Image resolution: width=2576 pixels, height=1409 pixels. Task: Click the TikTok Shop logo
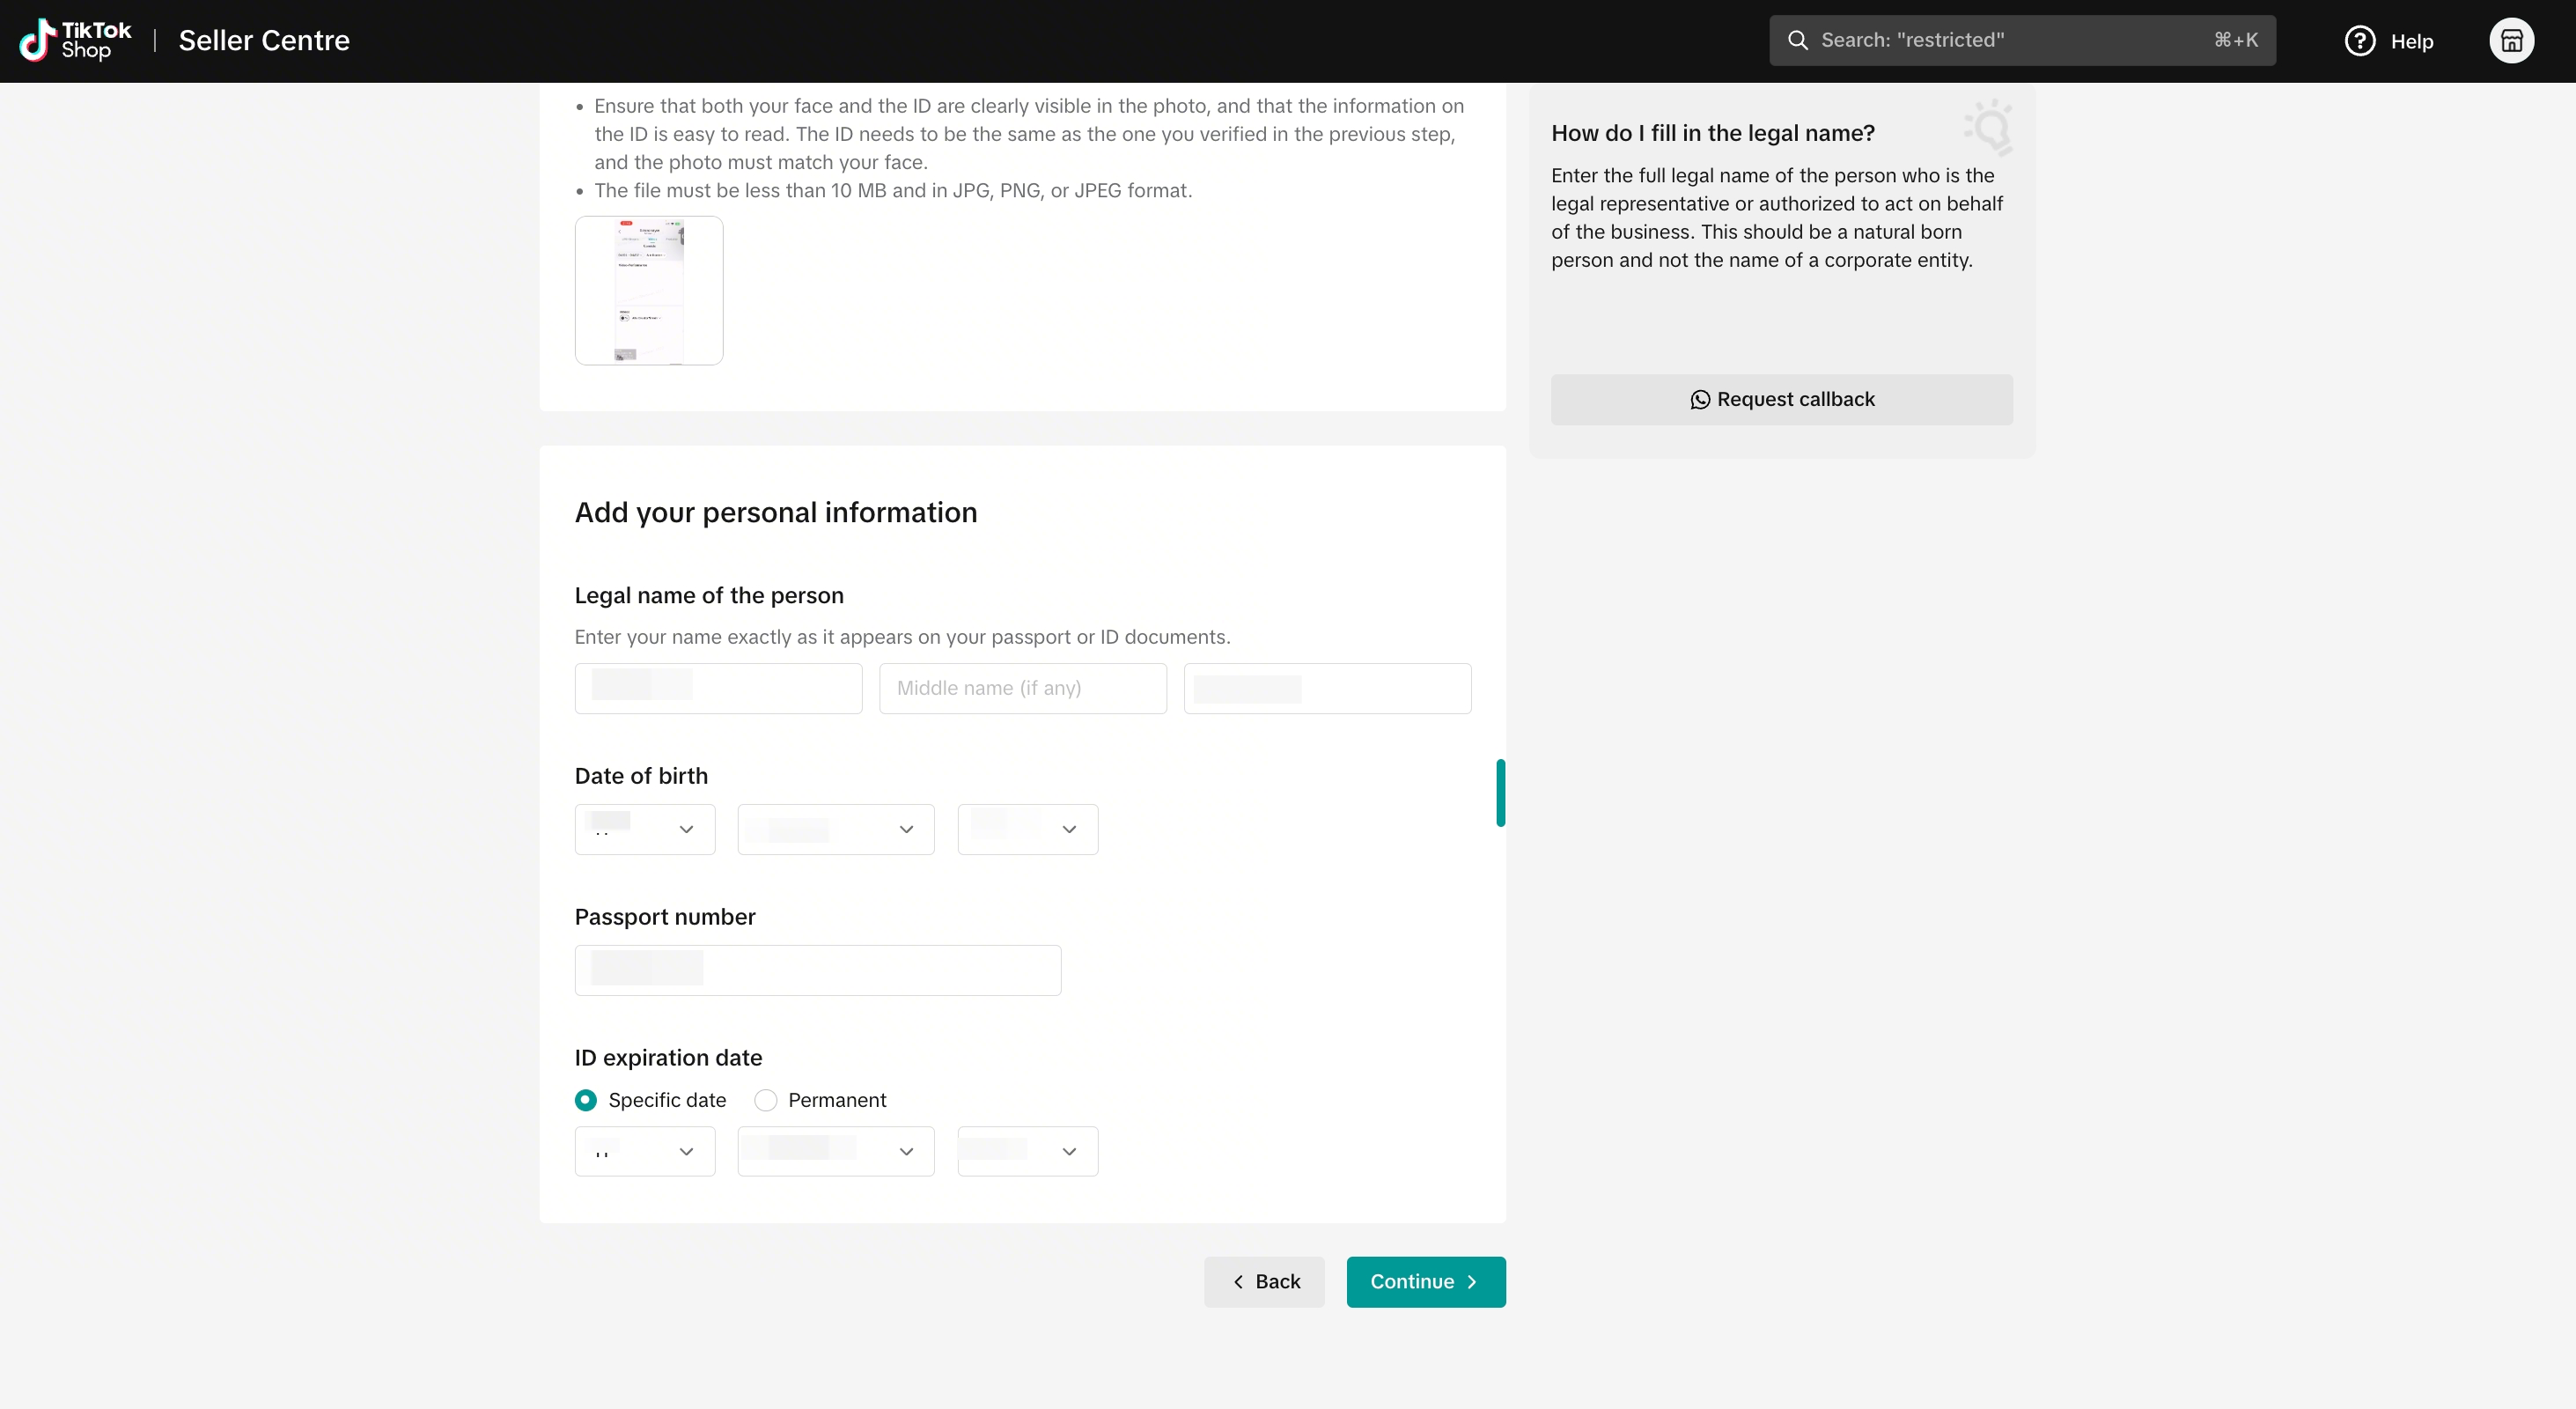click(x=75, y=40)
